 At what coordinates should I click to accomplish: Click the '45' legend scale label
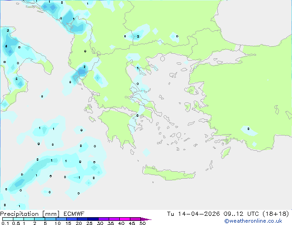[132, 223]
